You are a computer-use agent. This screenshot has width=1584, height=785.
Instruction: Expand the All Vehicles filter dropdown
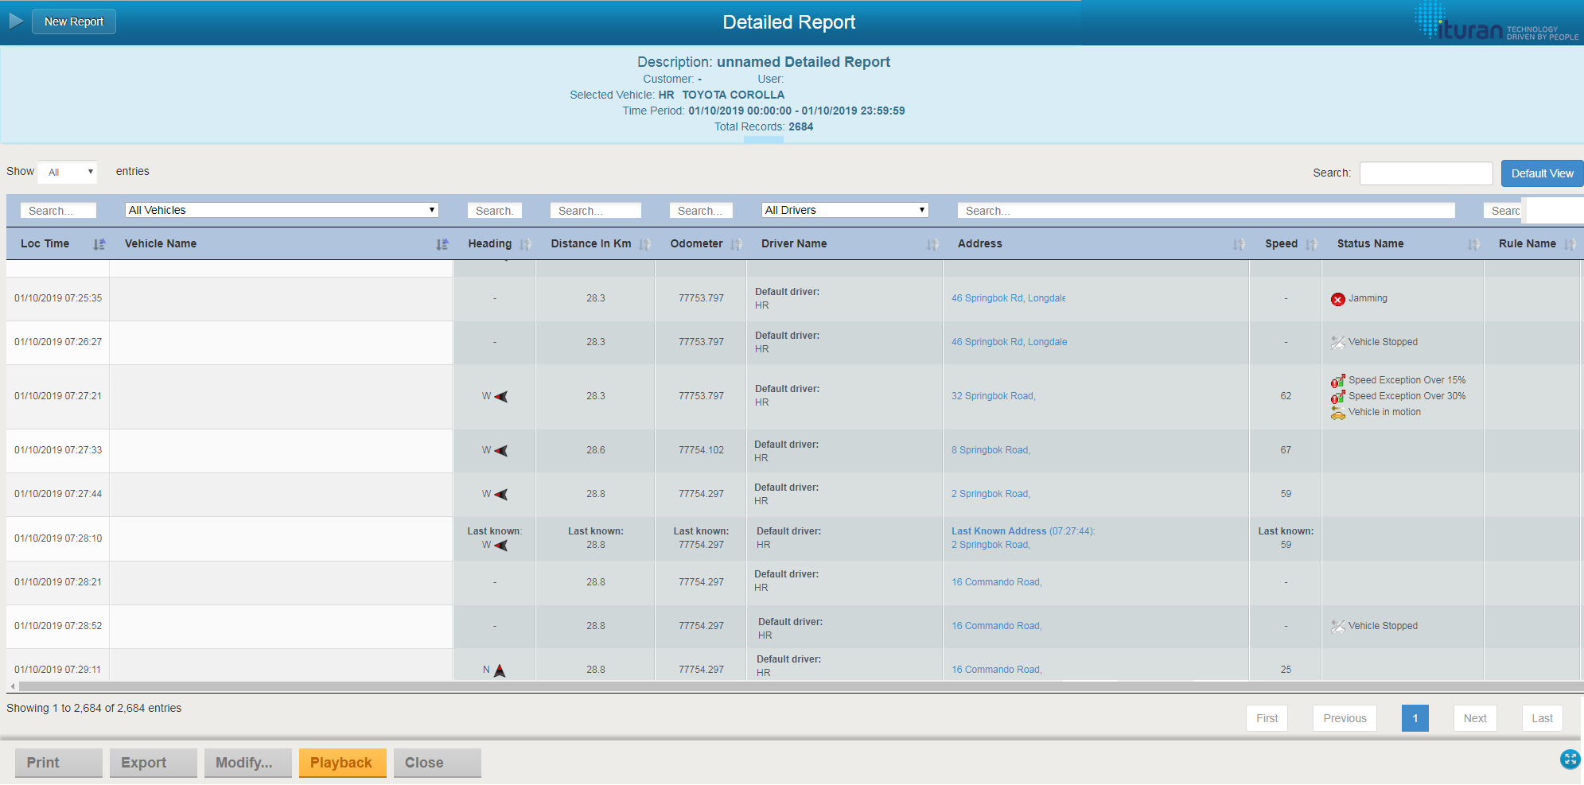(282, 210)
